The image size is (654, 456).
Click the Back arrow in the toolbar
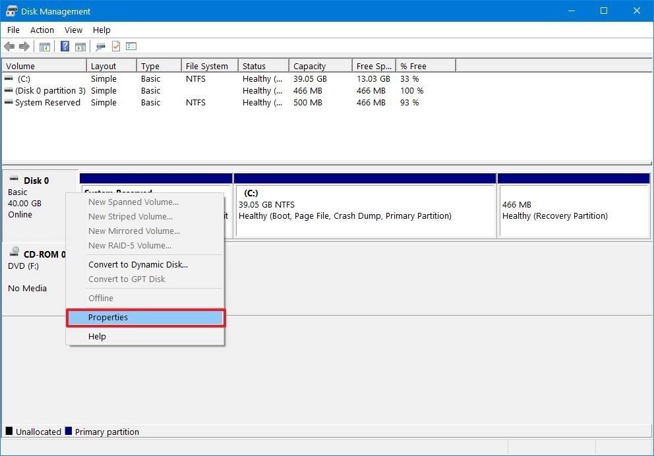coord(9,47)
